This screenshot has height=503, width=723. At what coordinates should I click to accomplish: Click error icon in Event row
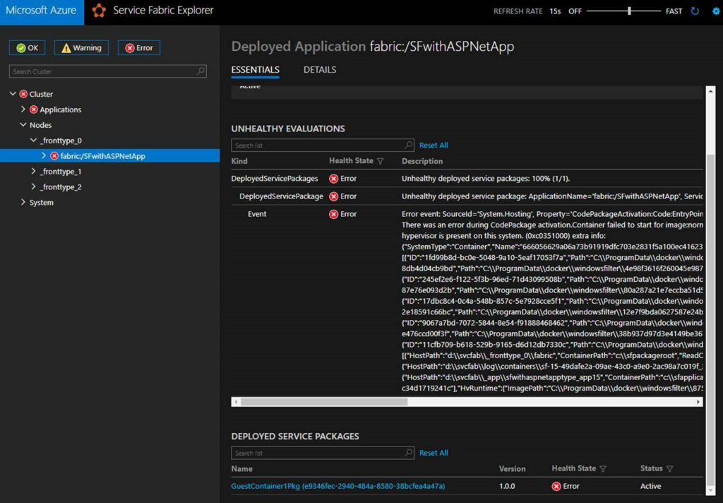coord(333,214)
